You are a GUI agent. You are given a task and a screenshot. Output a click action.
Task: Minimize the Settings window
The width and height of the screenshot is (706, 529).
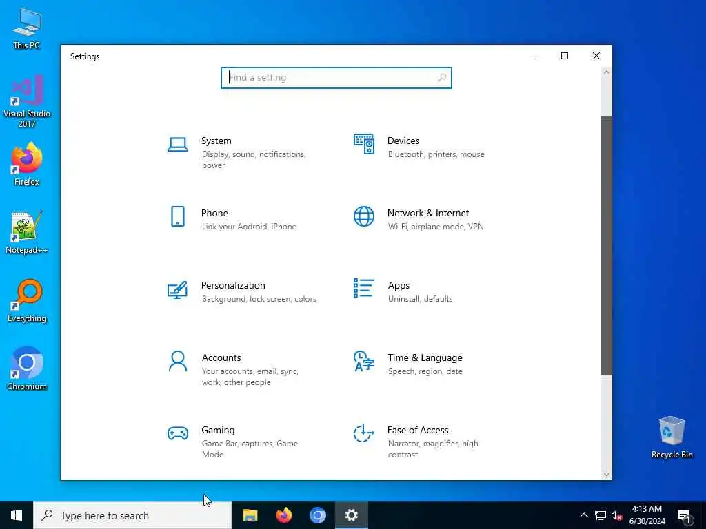click(533, 56)
